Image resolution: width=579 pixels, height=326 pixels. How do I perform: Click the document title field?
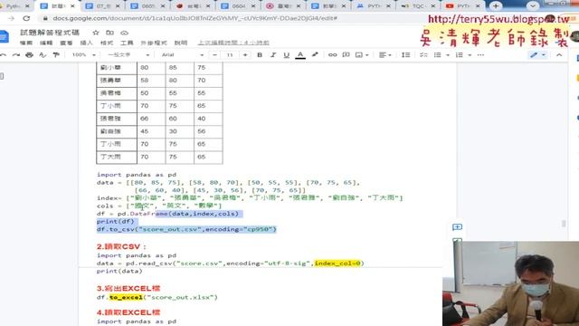pos(50,33)
